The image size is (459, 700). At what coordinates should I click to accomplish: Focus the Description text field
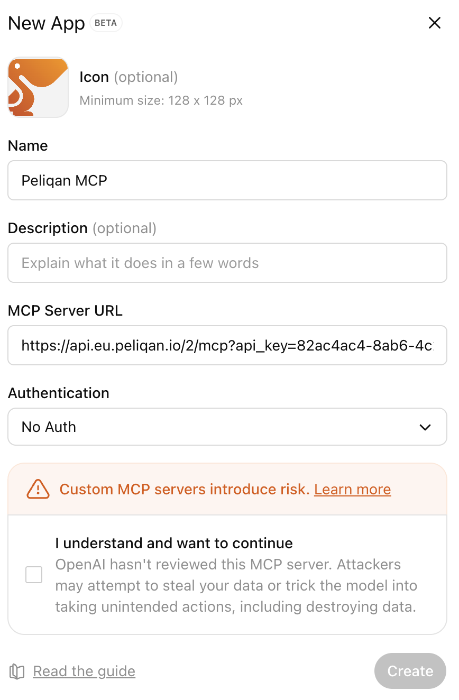click(227, 263)
